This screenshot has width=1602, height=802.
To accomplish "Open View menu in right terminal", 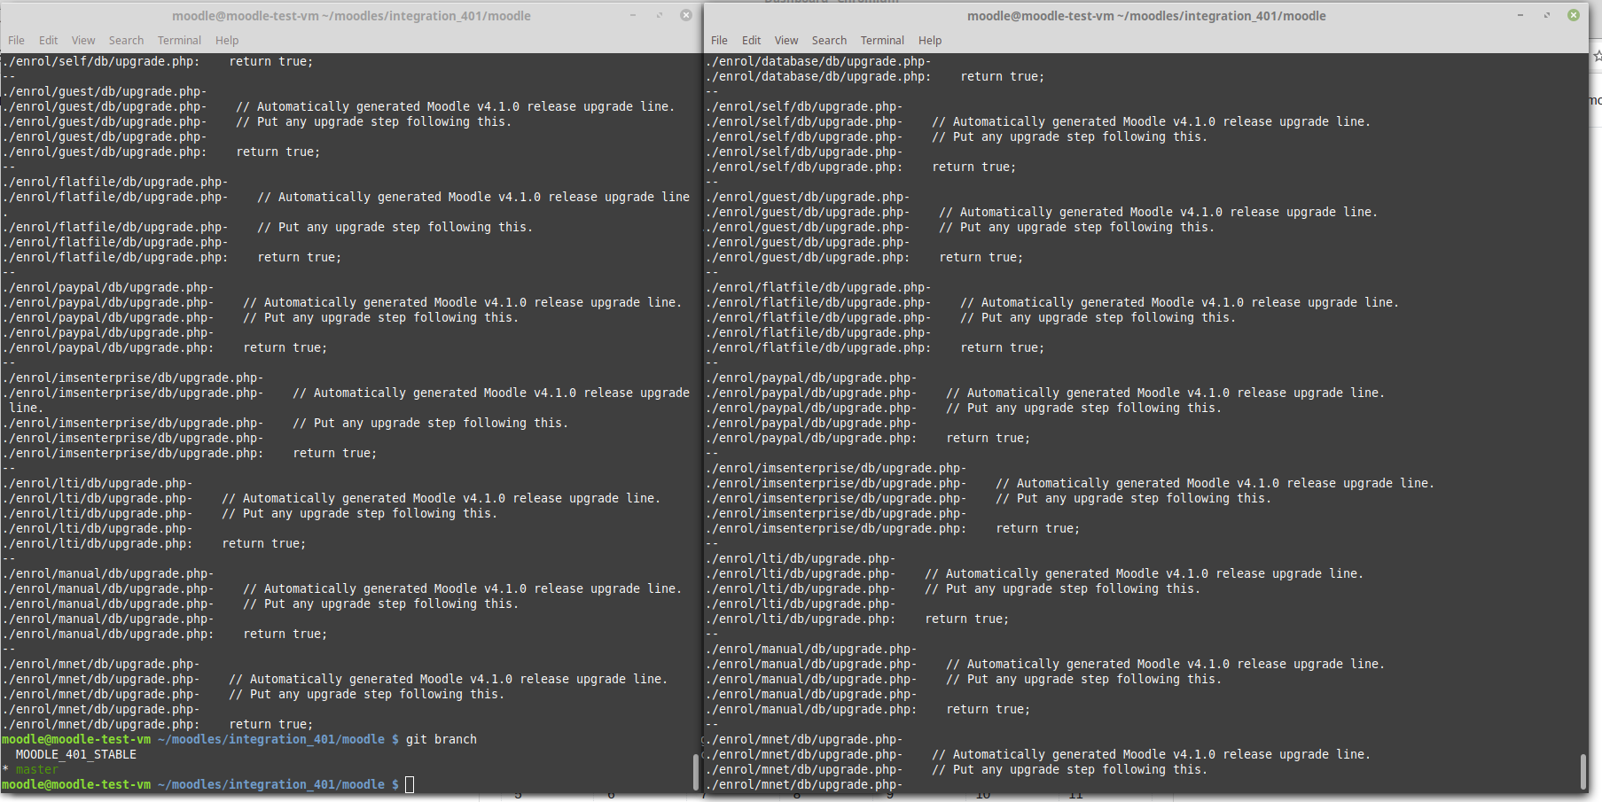I will (786, 41).
